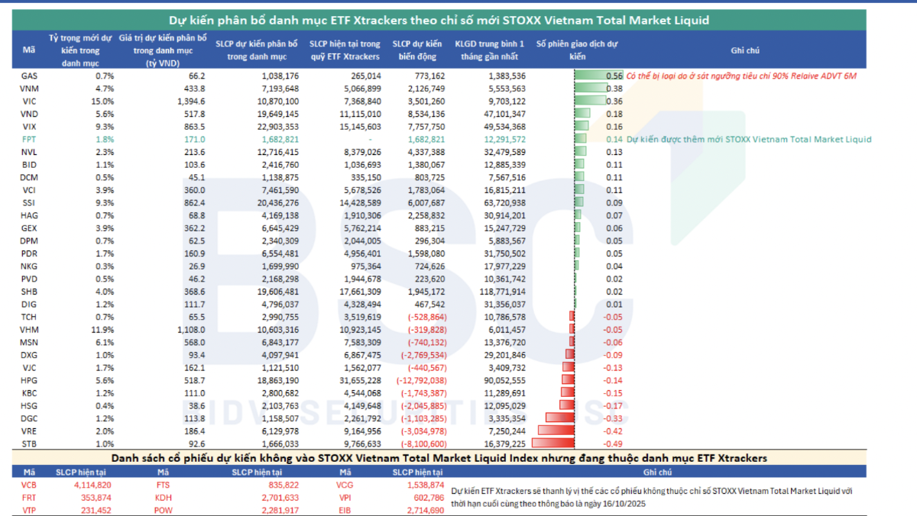Select the EIB ticker in the bottom table

pyautogui.click(x=345, y=508)
